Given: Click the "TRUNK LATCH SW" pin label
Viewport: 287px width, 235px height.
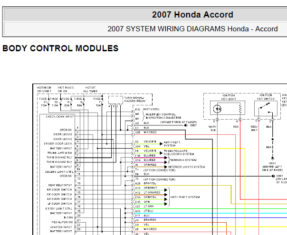Looking at the screenshot, I should pyautogui.click(x=60, y=153).
